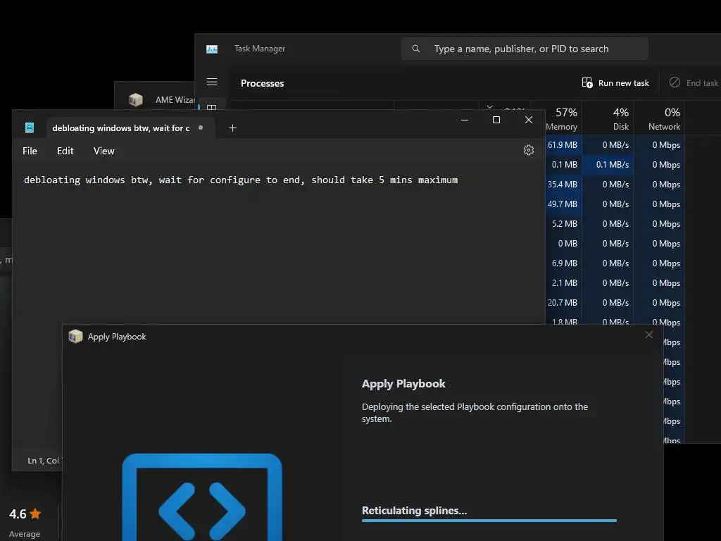Viewport: 721px width, 541px height.
Task: Select the 20.7 MB memory cell
Action: [x=563, y=303]
